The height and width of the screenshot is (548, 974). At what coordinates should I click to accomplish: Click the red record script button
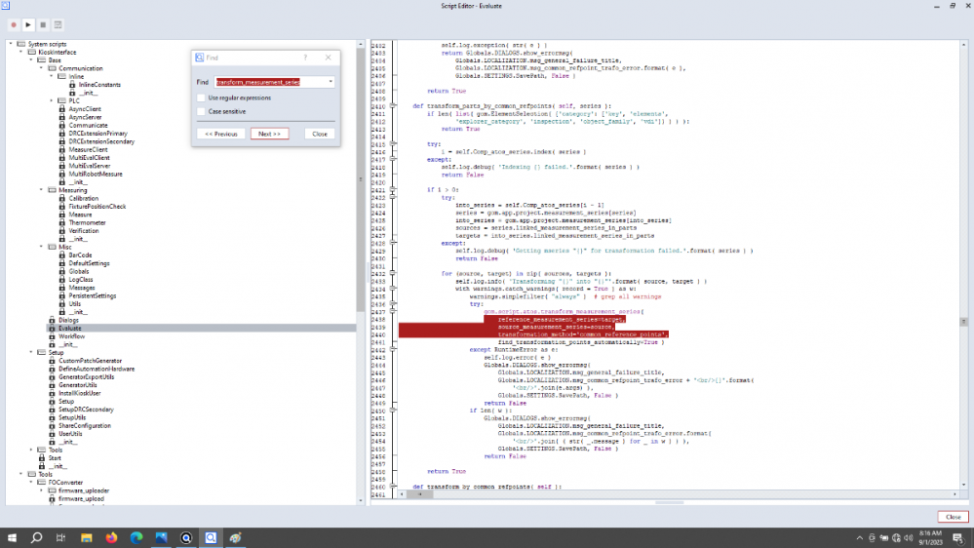[13, 23]
